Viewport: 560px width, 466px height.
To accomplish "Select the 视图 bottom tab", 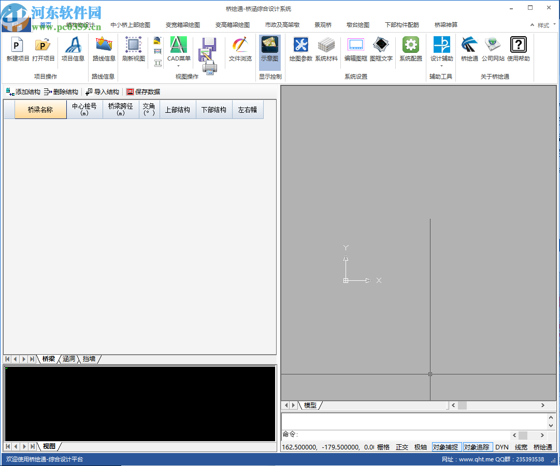I will pos(49,446).
